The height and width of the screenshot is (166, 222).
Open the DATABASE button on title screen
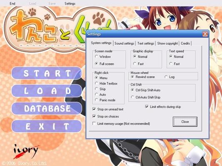click(x=47, y=108)
